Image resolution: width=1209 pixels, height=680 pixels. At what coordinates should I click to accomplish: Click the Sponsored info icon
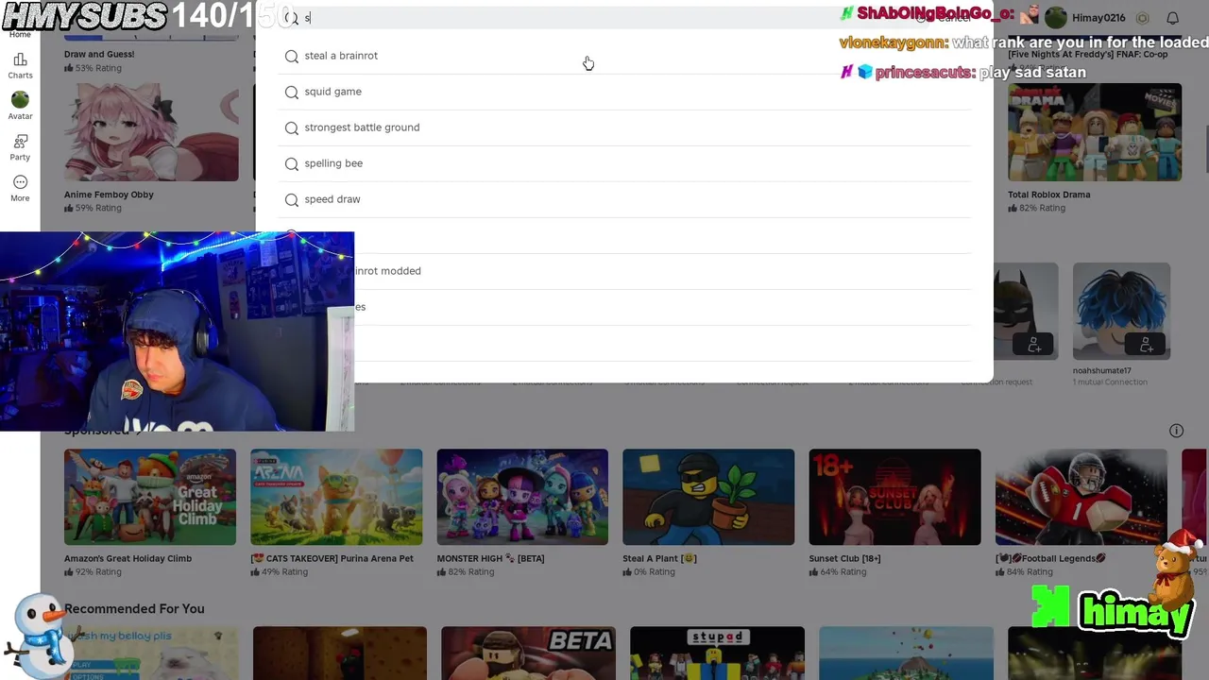click(x=1176, y=431)
